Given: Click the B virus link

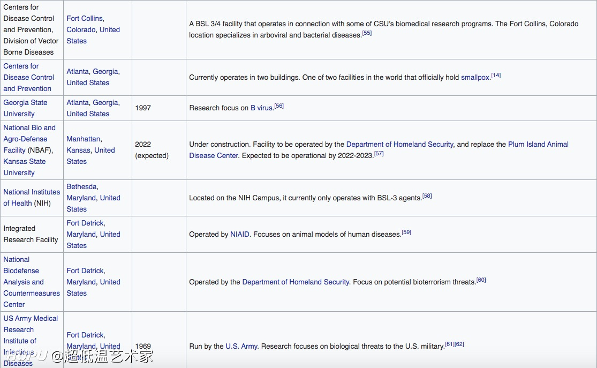Looking at the screenshot, I should click(x=261, y=108).
